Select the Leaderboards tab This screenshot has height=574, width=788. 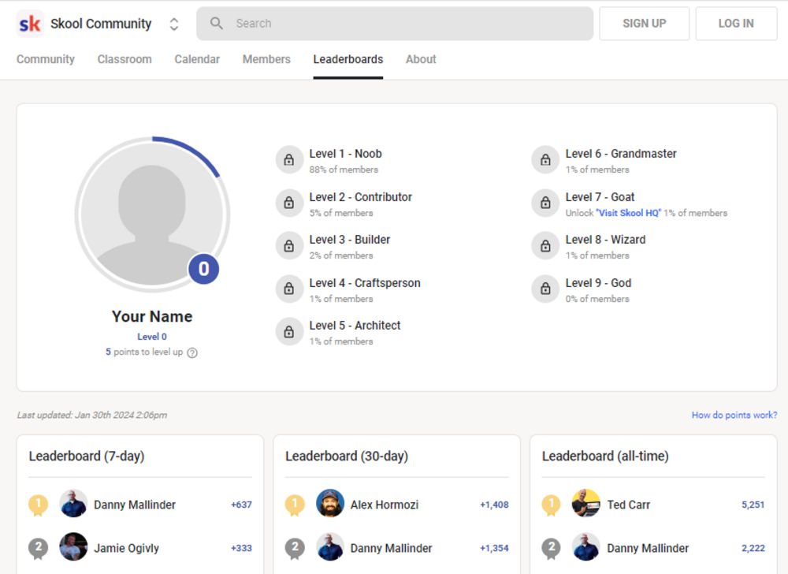click(x=348, y=59)
